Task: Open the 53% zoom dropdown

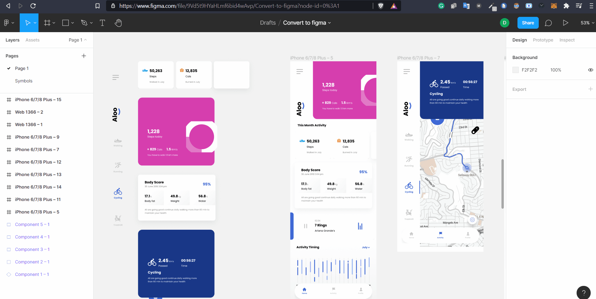Action: point(587,23)
